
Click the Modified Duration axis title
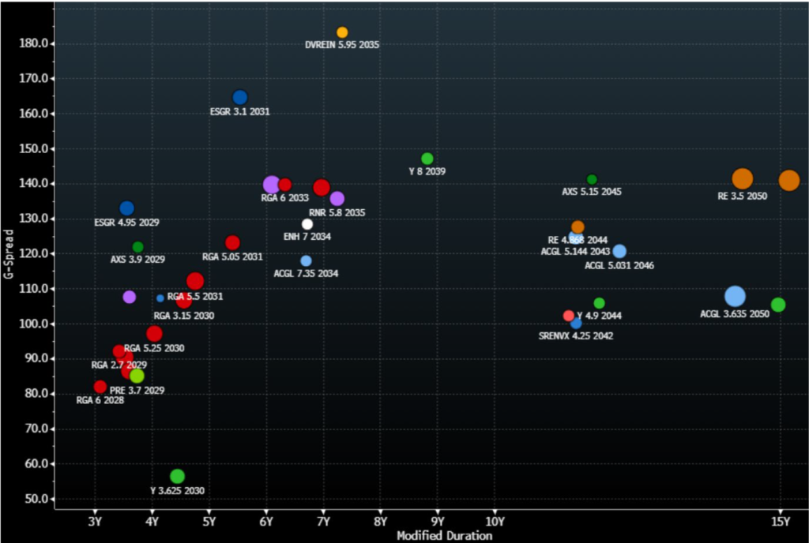(x=444, y=536)
